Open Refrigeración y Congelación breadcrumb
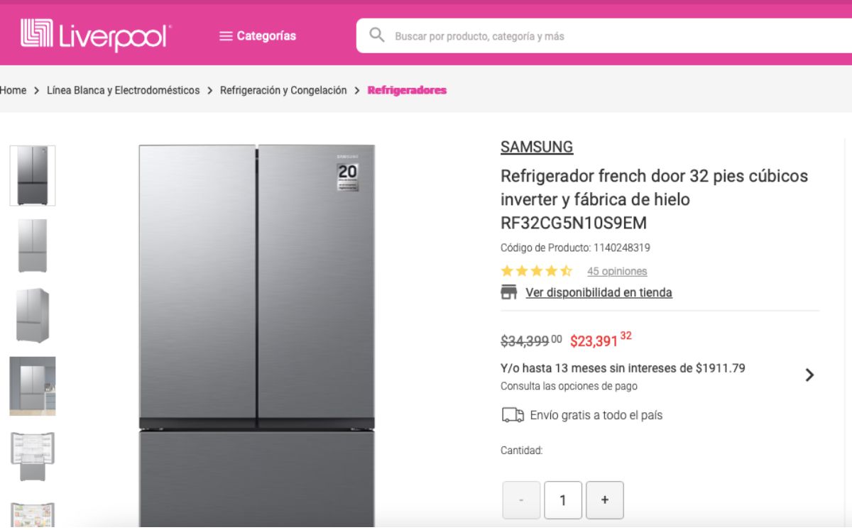This screenshot has width=852, height=530. click(283, 90)
